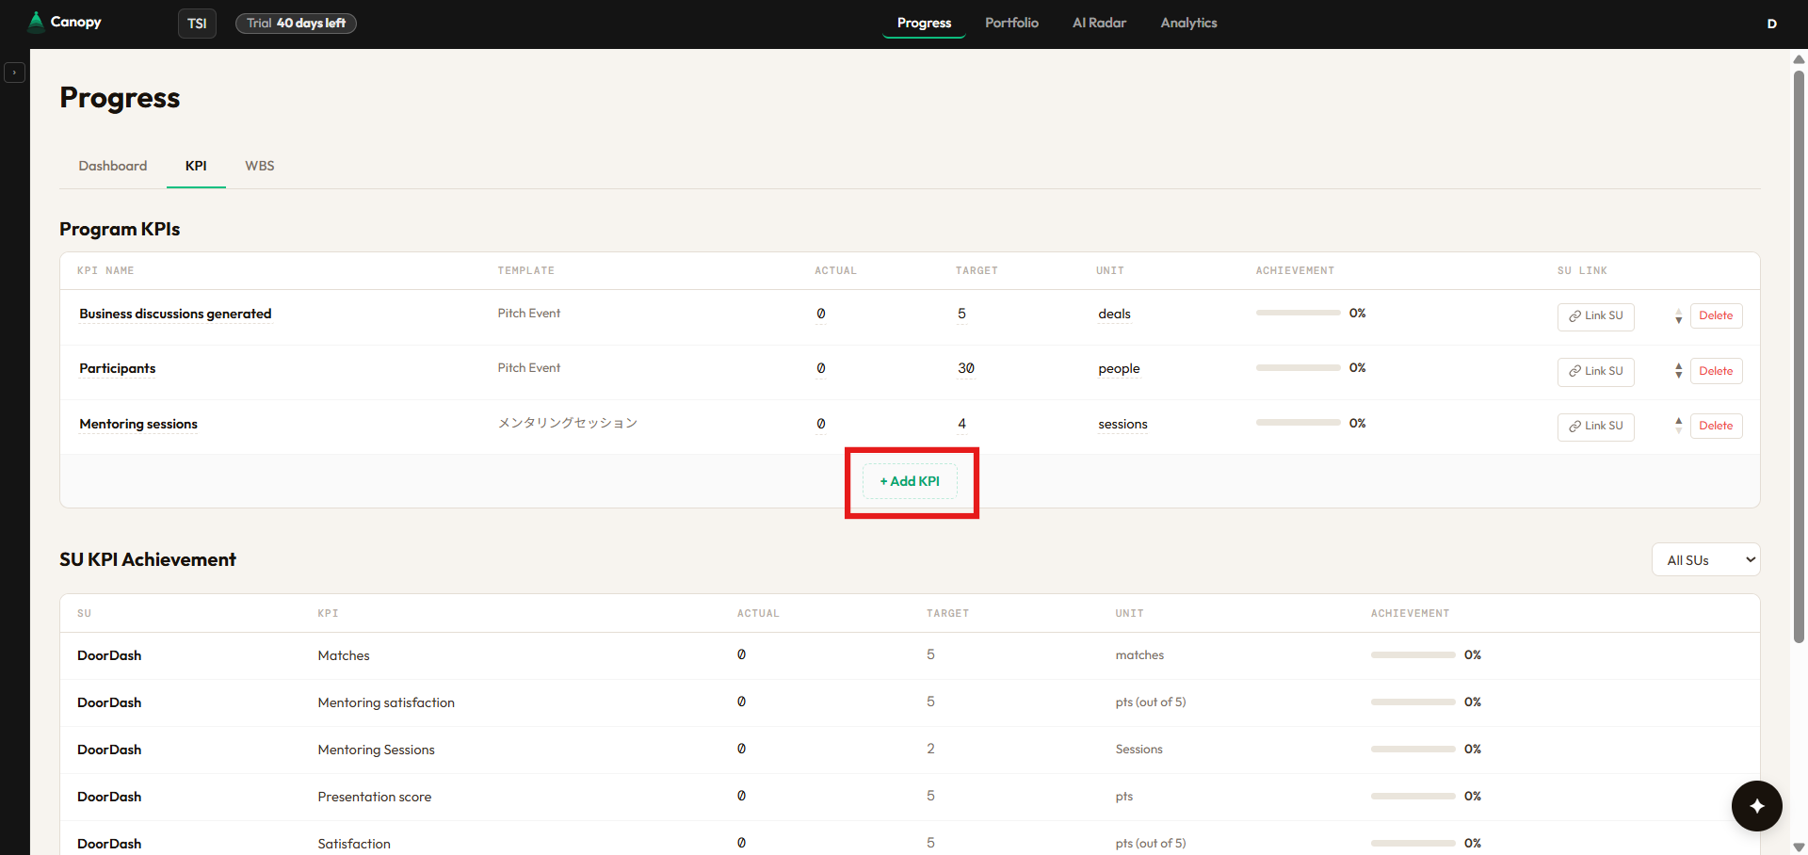Delete the Business discussions generated KPI

coord(1716,316)
